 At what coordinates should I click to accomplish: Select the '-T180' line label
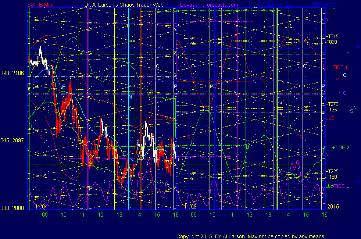pos(331,177)
